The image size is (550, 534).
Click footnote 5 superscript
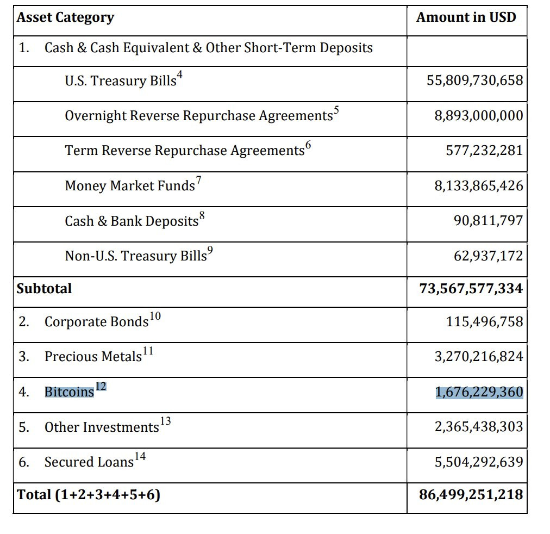tap(336, 110)
